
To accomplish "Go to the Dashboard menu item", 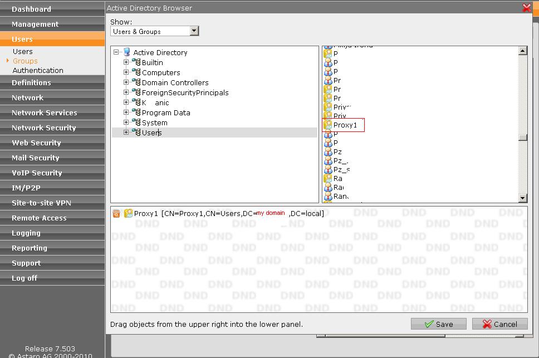I will [31, 9].
